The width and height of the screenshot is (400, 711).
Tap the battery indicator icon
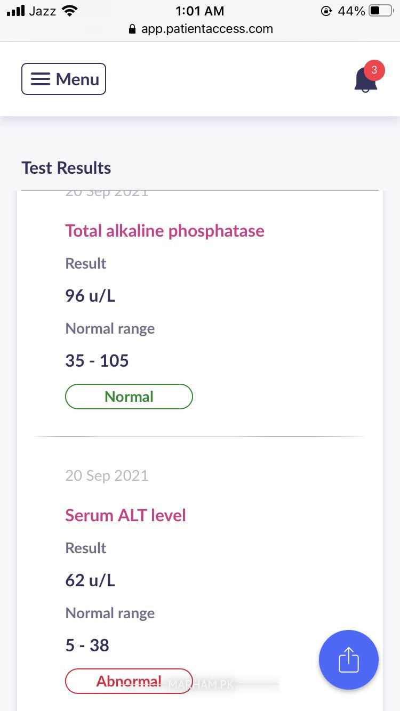tap(380, 11)
